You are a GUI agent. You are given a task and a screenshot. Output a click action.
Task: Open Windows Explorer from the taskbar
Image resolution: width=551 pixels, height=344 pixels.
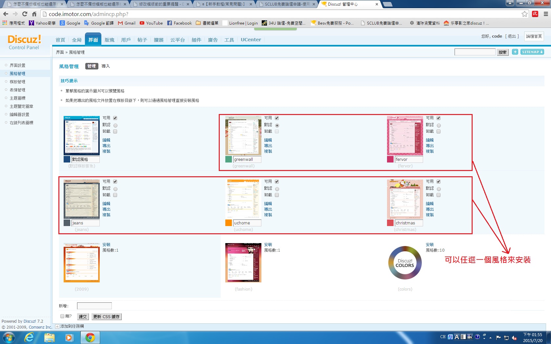pyautogui.click(x=49, y=337)
